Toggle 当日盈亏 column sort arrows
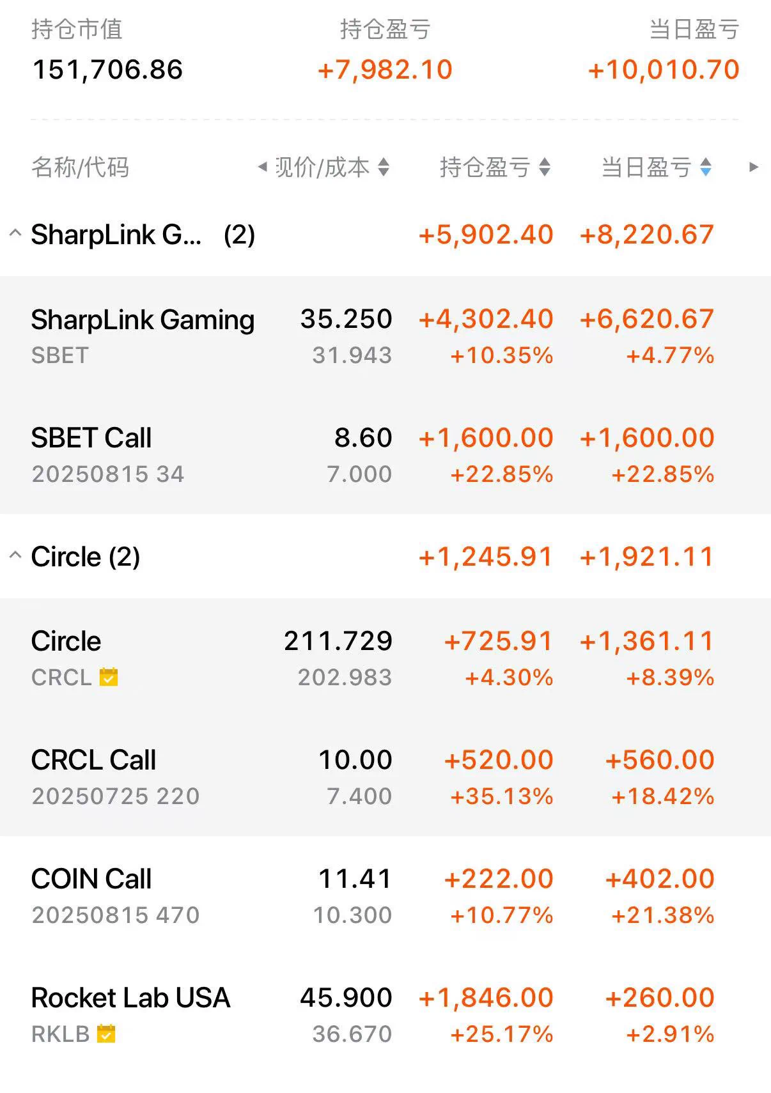The height and width of the screenshot is (1093, 771). point(706,167)
